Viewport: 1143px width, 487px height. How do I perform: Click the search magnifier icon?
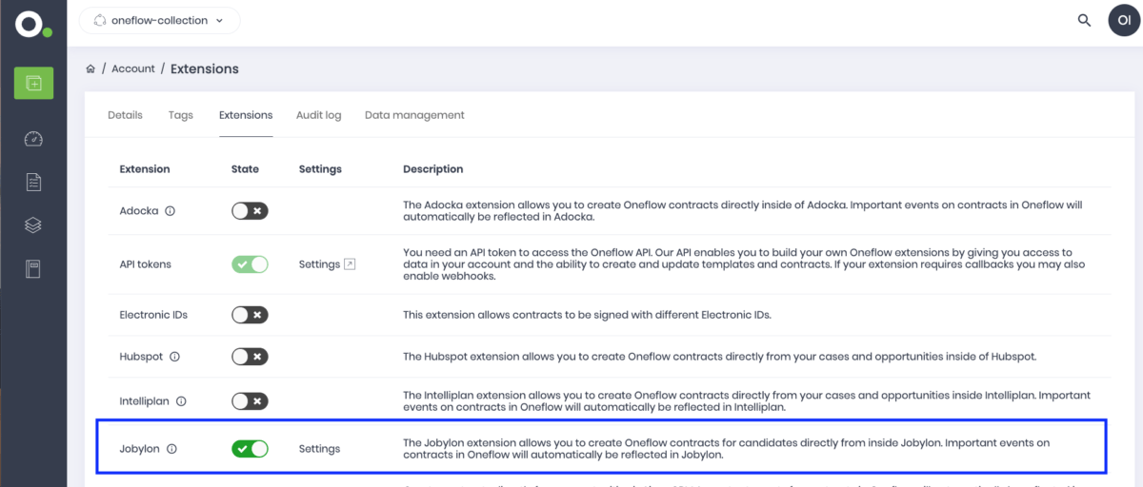click(x=1084, y=20)
